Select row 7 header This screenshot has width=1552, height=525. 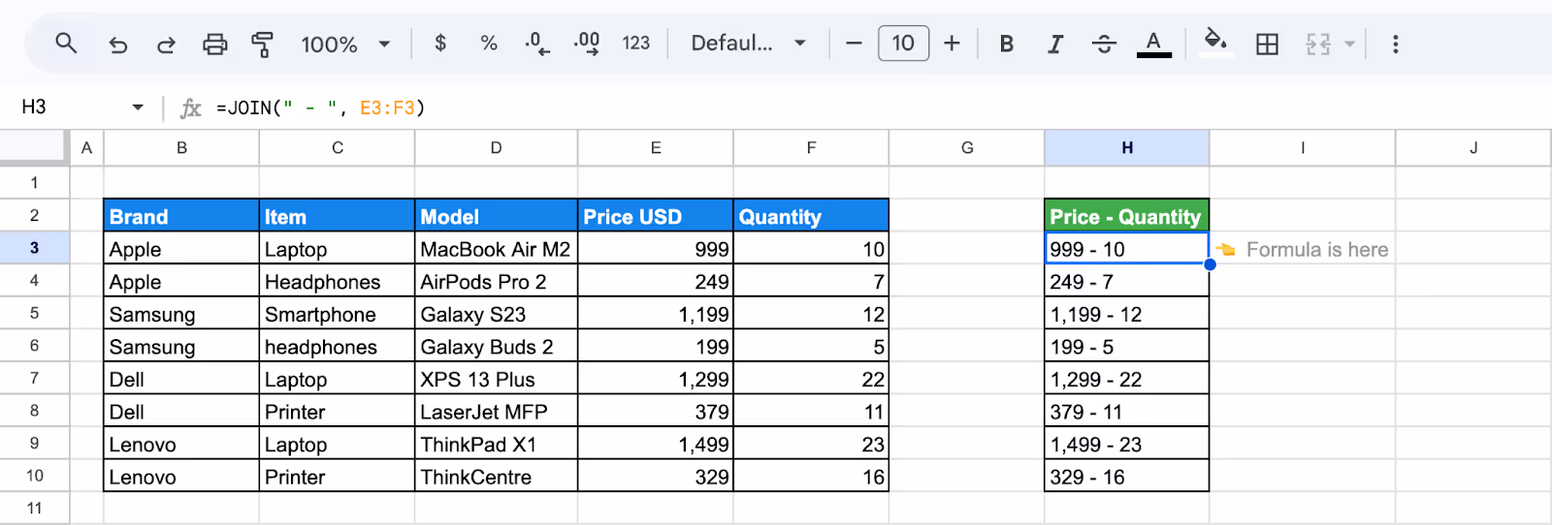(35, 378)
